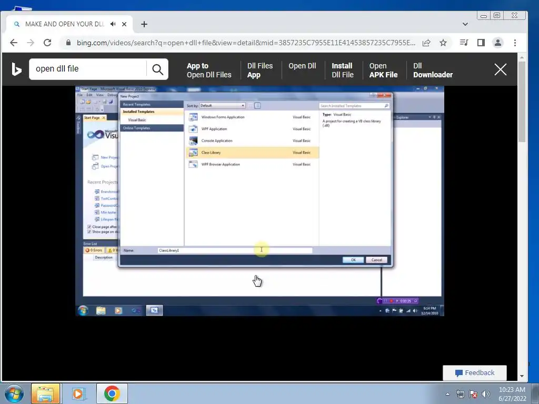Screen dimensions: 539x404
Task: Open Chrome three-dot menu
Action: coord(515,43)
